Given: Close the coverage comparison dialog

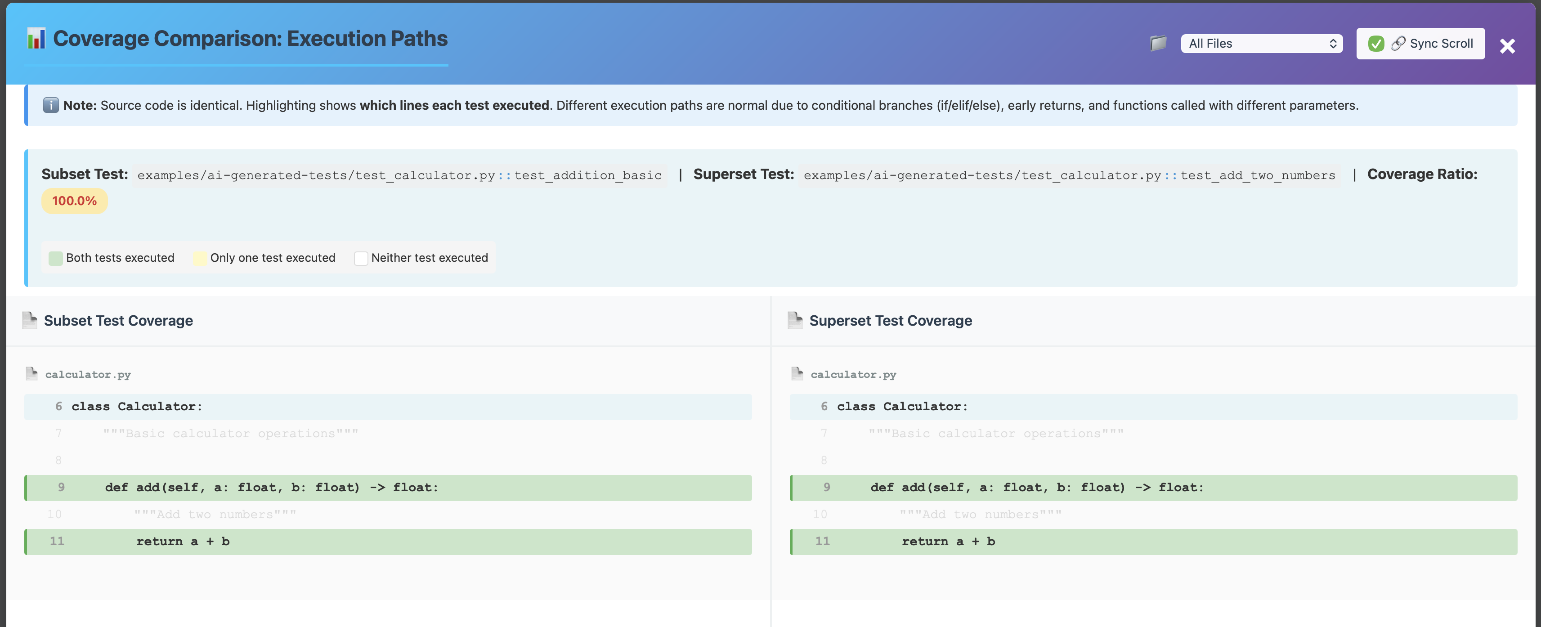Looking at the screenshot, I should (x=1507, y=46).
